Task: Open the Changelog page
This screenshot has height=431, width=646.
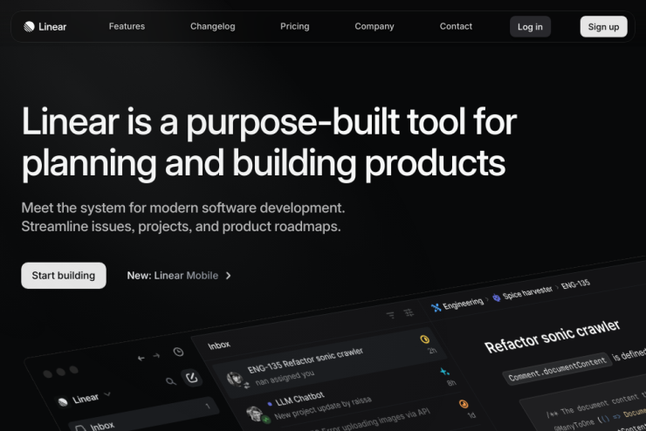Action: [213, 26]
